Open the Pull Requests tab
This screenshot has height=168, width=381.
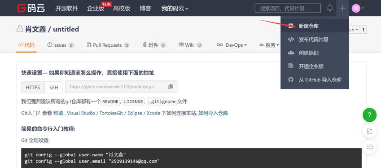108,45
